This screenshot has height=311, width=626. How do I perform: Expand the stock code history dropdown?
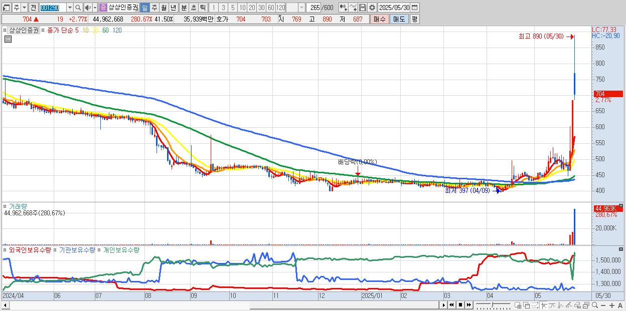point(70,8)
